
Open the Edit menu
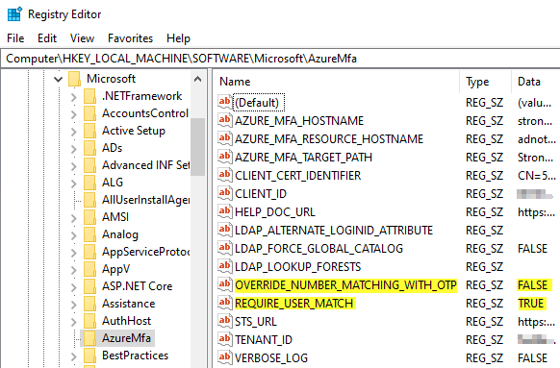(x=47, y=38)
